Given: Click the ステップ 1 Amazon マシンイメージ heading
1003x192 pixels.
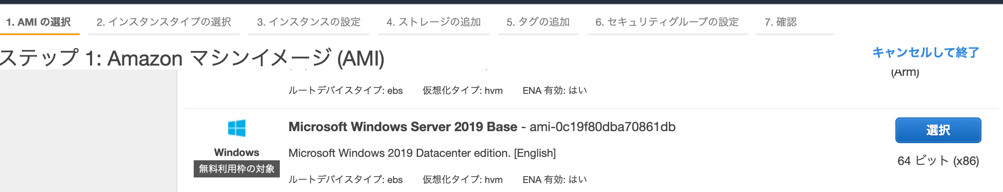Looking at the screenshot, I should pos(192,58).
